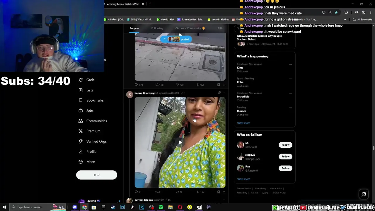Image resolution: width=375 pixels, height=211 pixels.
Task: Open more options on cuffem lah bro's post
Action: pyautogui.click(x=224, y=200)
